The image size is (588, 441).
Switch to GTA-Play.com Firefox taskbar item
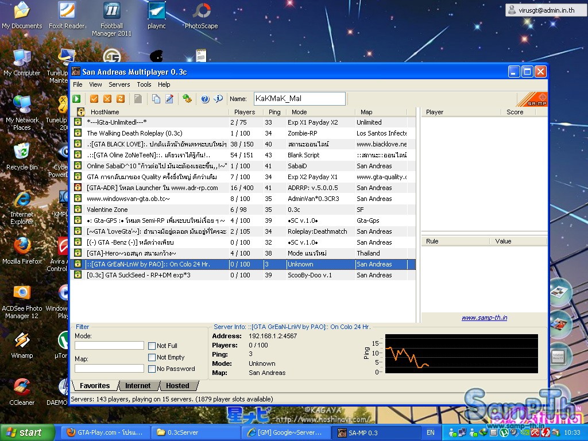(105, 432)
